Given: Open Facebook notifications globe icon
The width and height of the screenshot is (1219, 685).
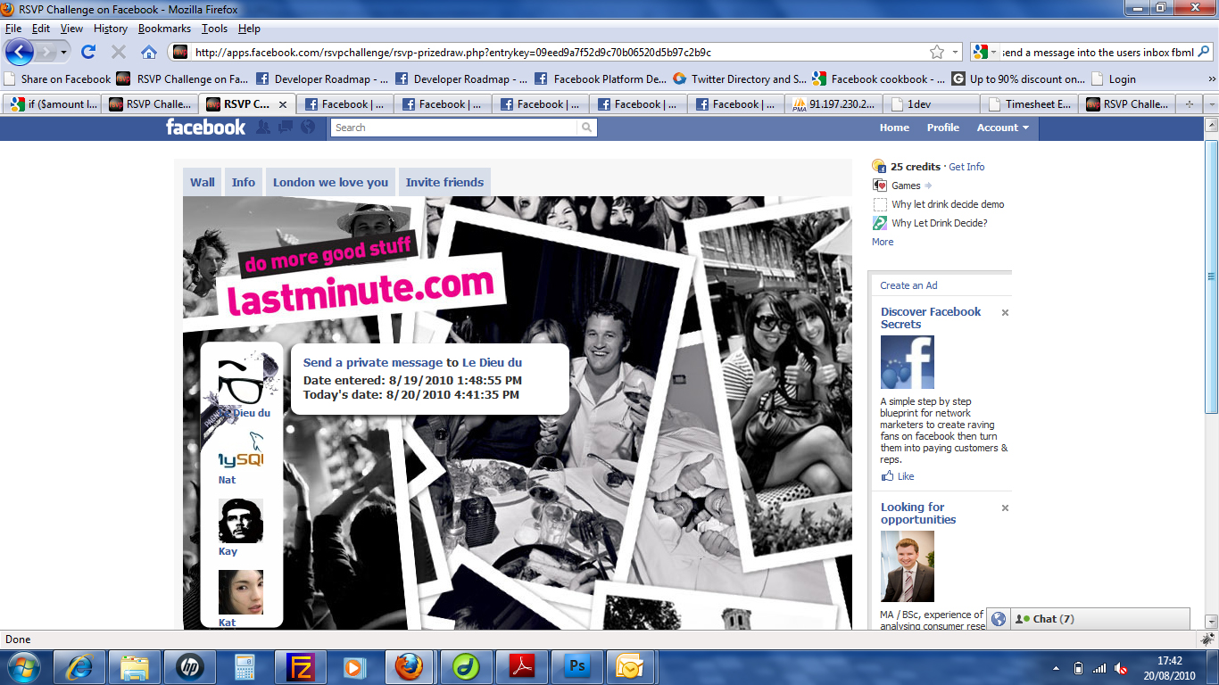Looking at the screenshot, I should pos(308,128).
